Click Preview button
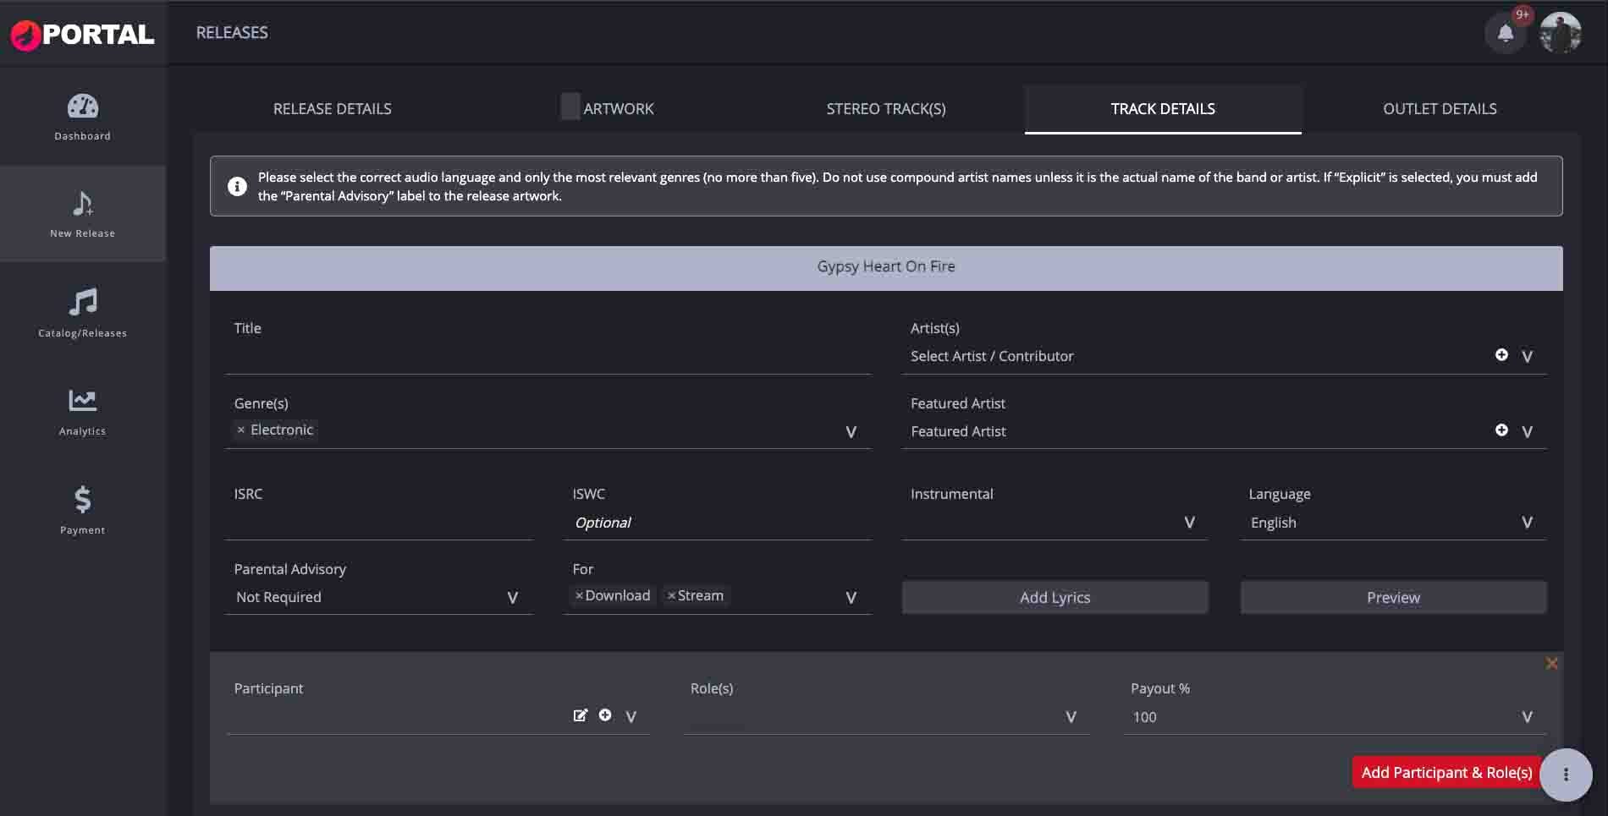1608x816 pixels. tap(1393, 598)
